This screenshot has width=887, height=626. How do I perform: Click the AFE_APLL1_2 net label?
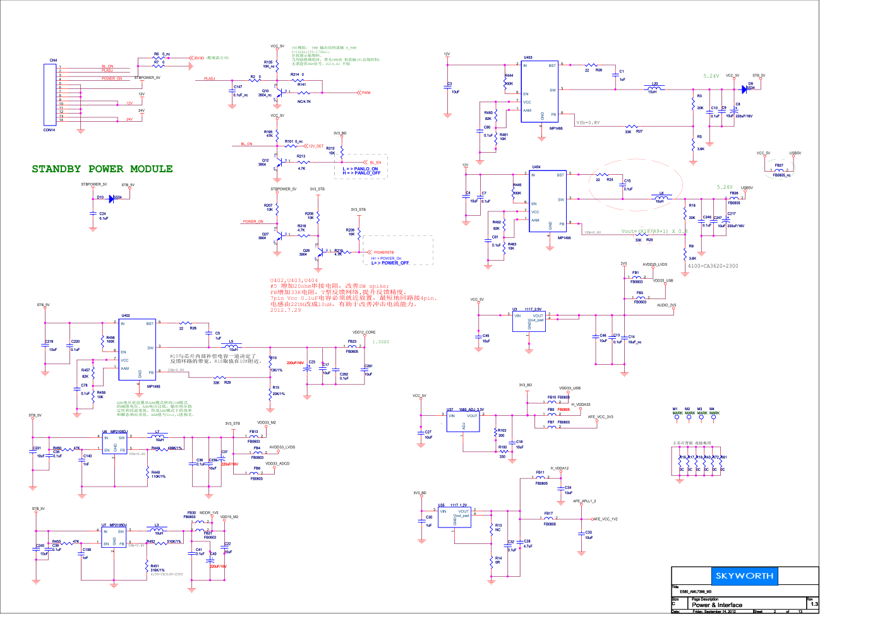point(584,501)
